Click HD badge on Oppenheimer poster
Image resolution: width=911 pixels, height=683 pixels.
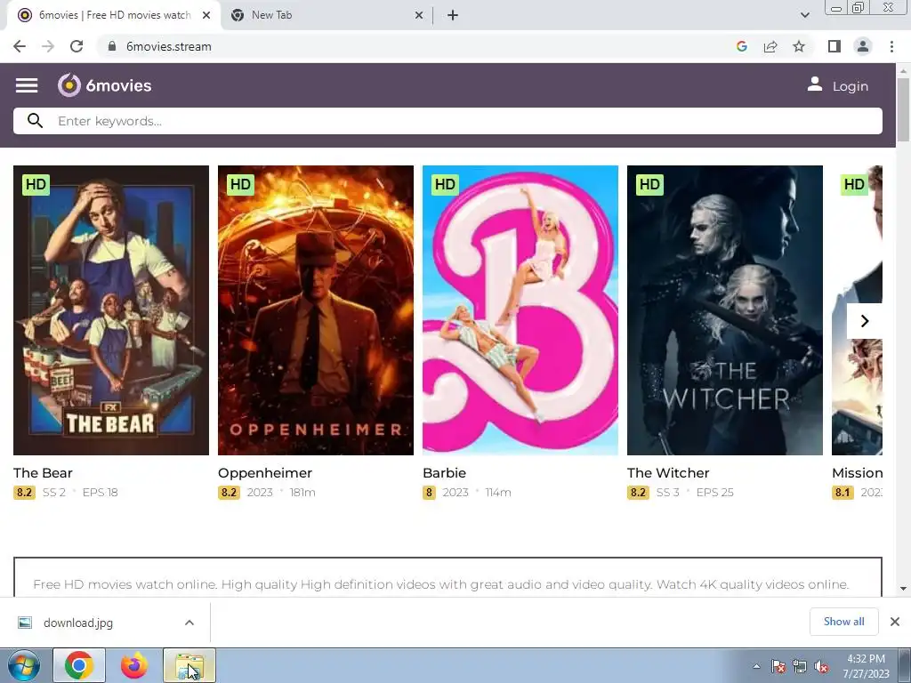coord(240,185)
